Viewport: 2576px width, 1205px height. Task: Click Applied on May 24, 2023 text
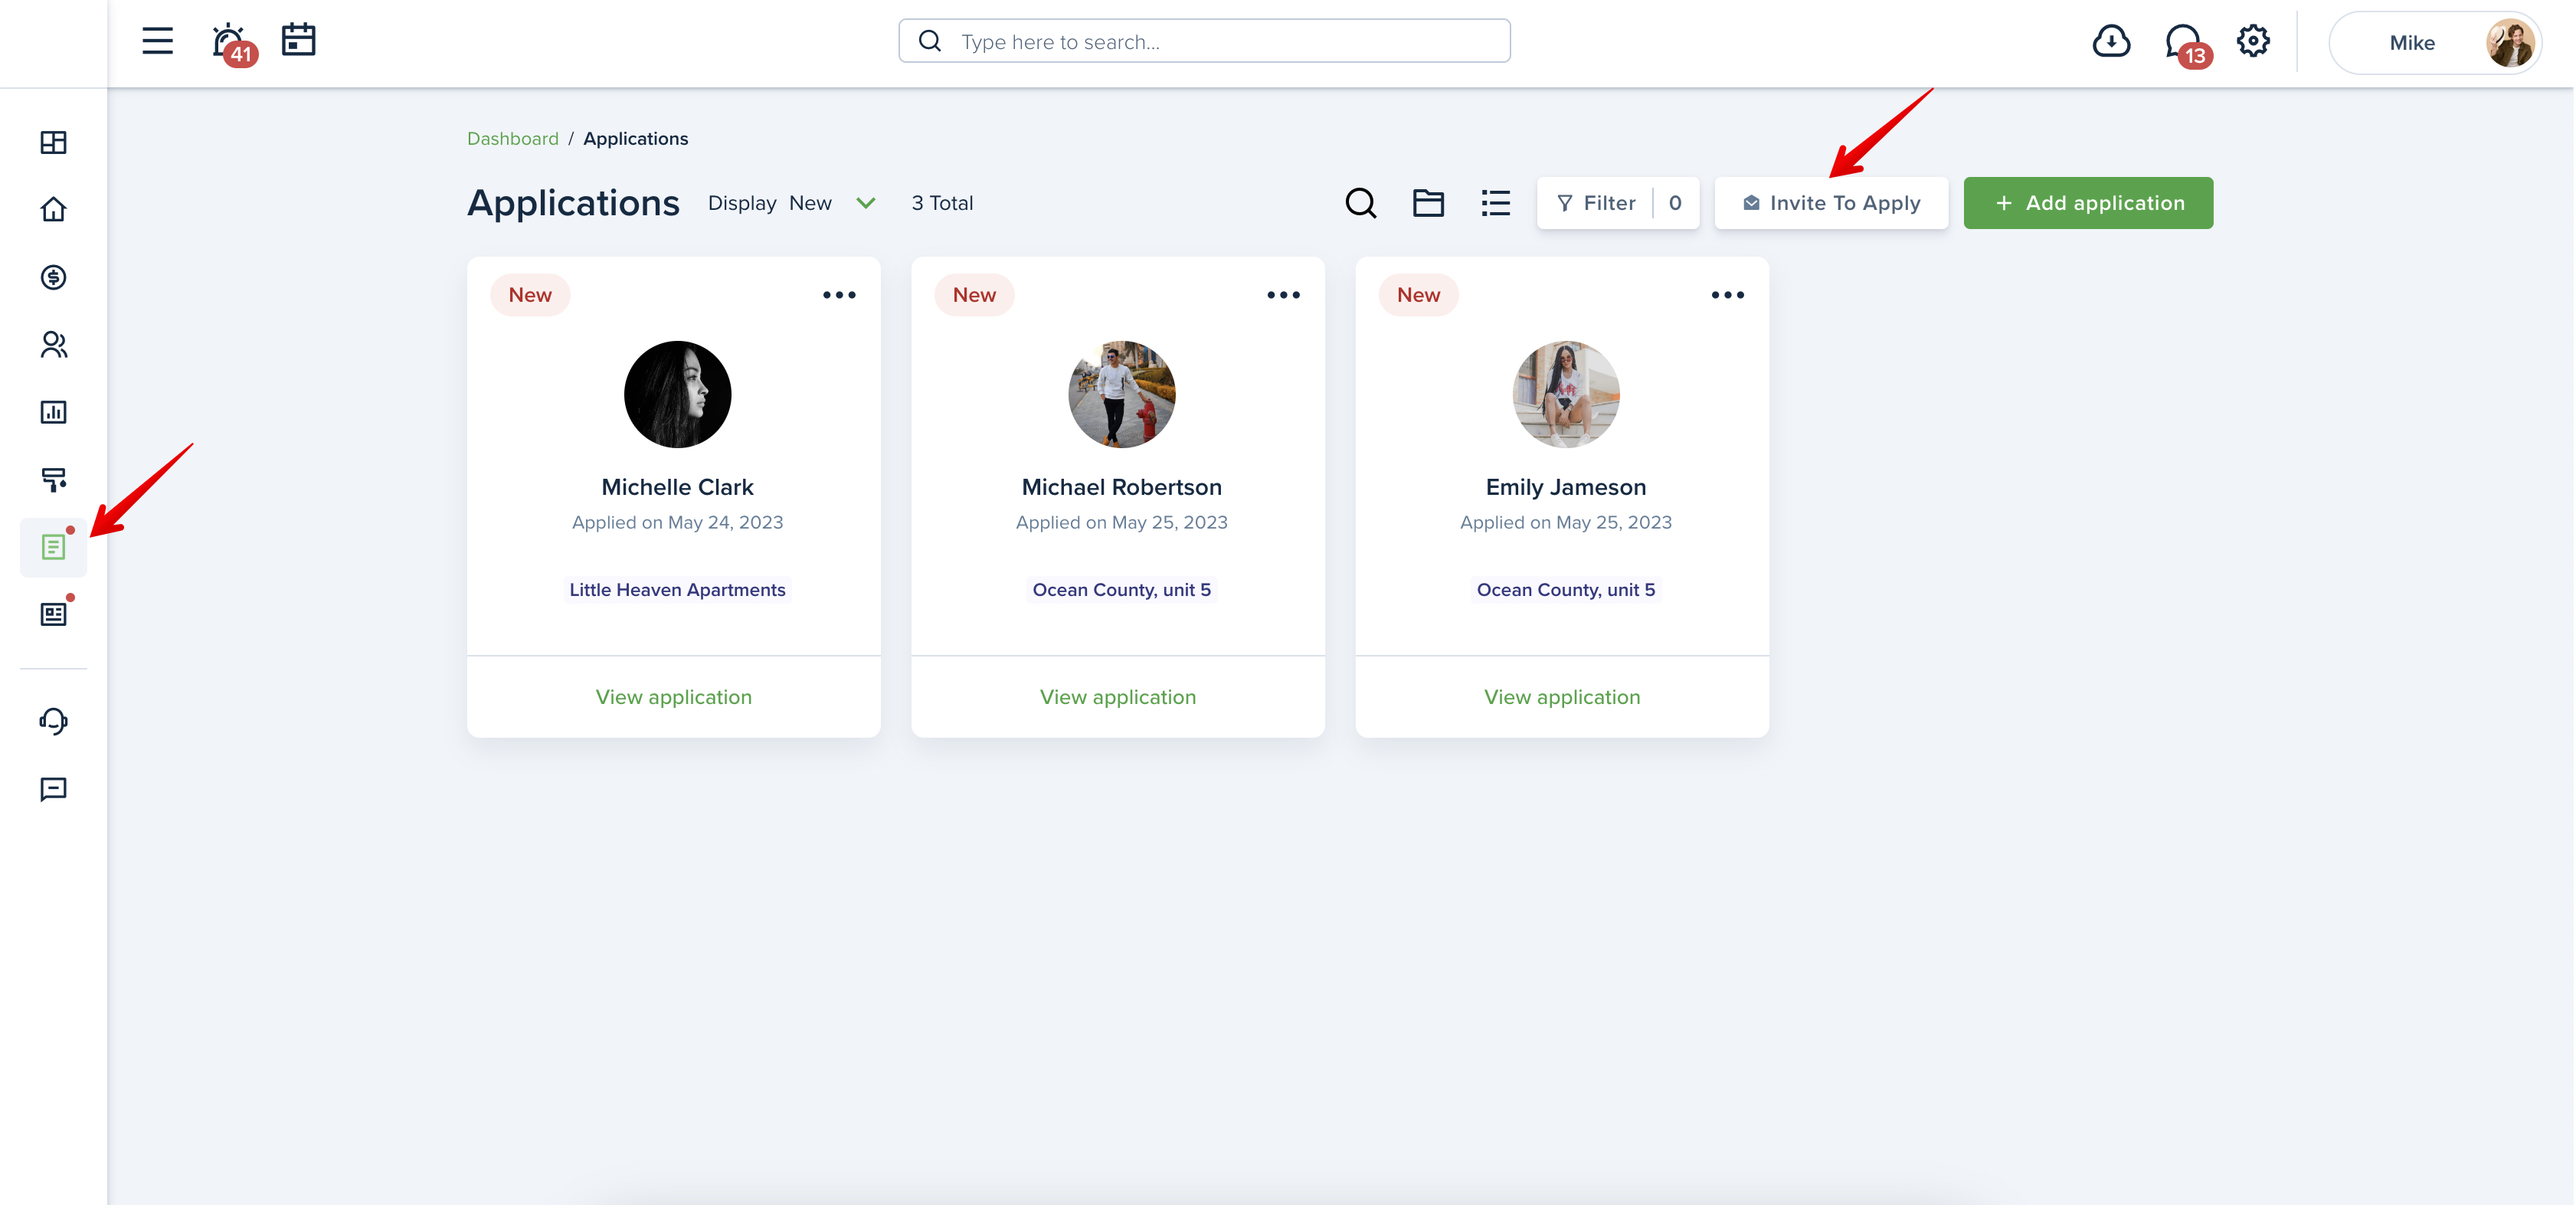[677, 523]
